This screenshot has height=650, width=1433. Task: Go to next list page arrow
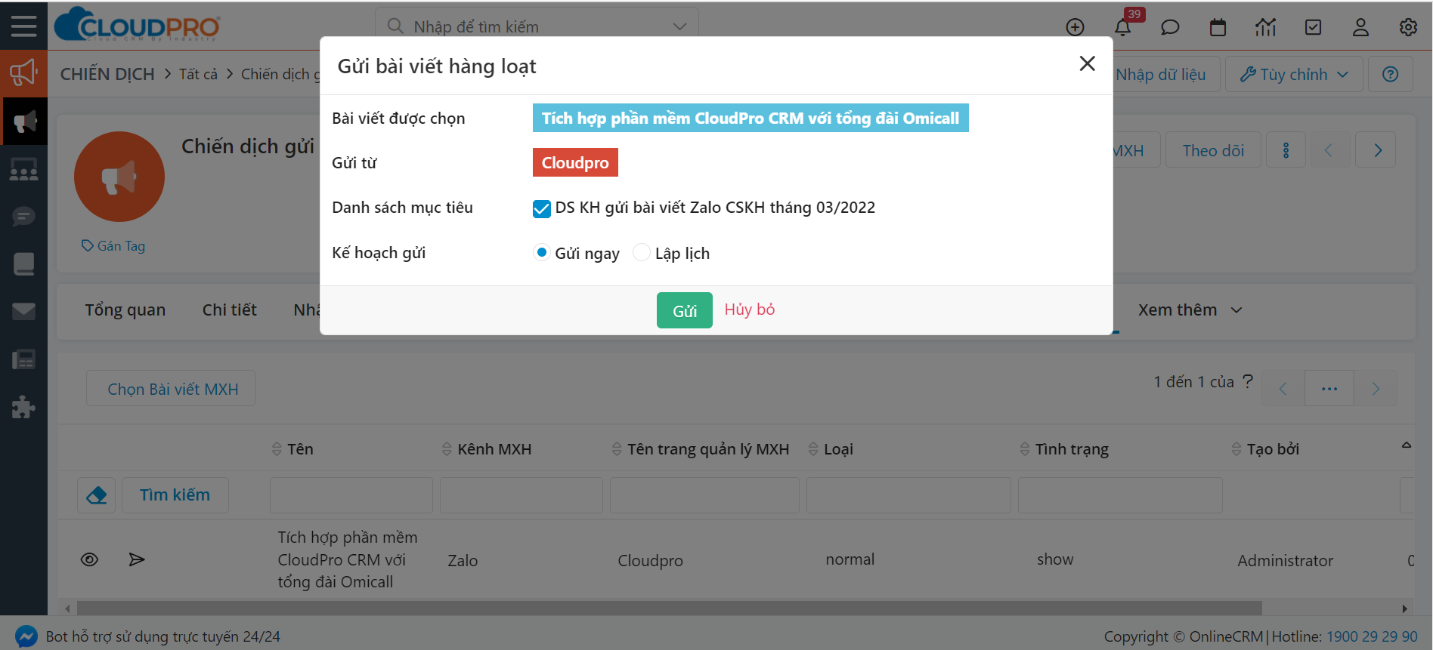coord(1376,389)
